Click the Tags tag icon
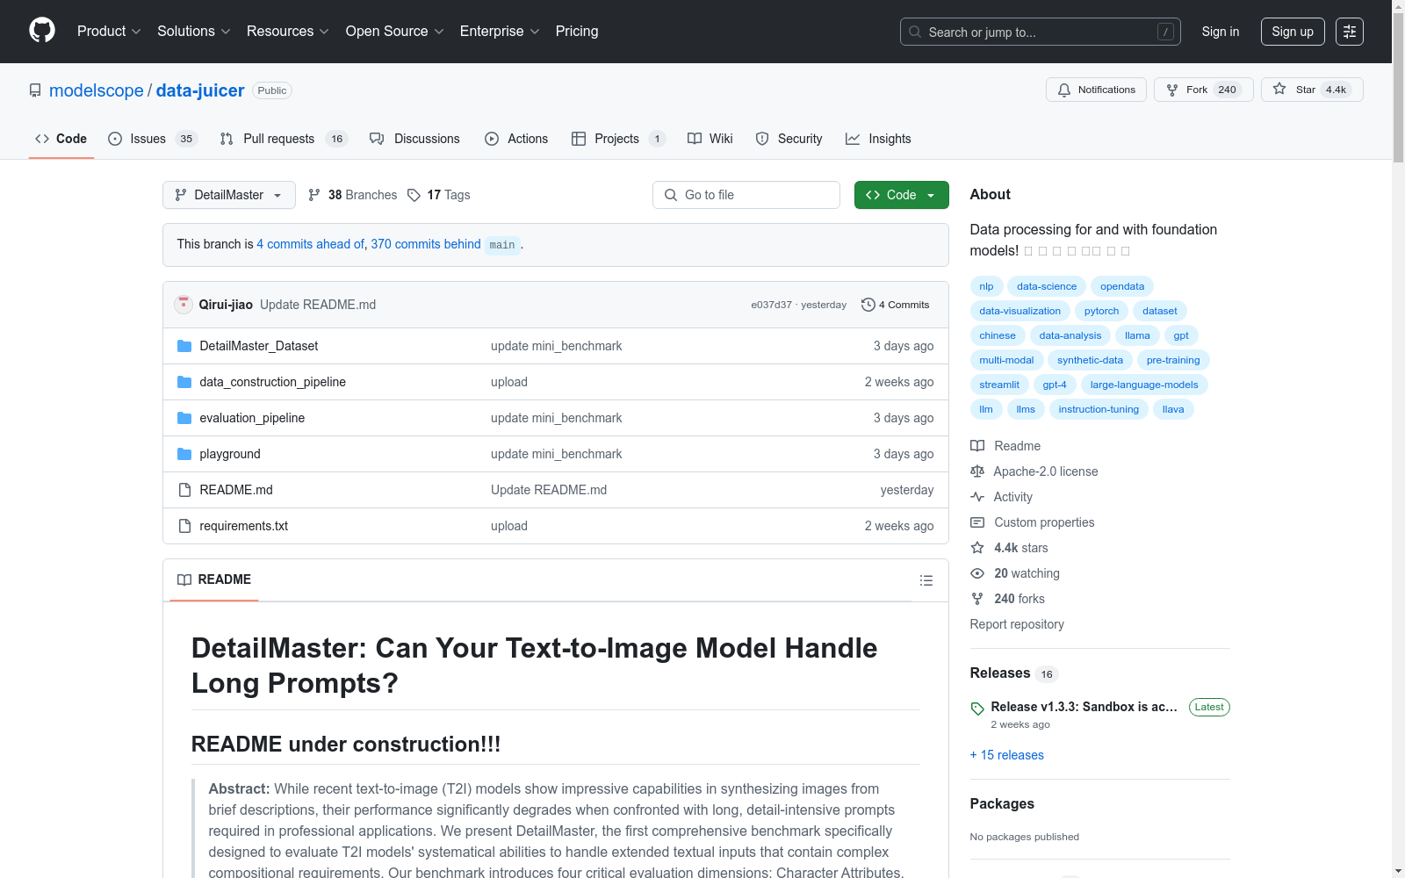Screen dimensions: 1405x878 coord(414,195)
